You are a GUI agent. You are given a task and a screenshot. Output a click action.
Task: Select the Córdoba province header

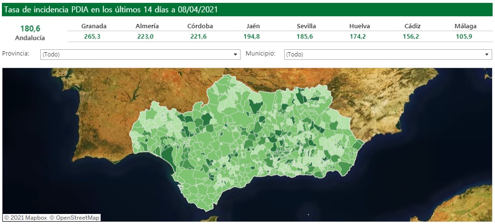click(x=200, y=26)
